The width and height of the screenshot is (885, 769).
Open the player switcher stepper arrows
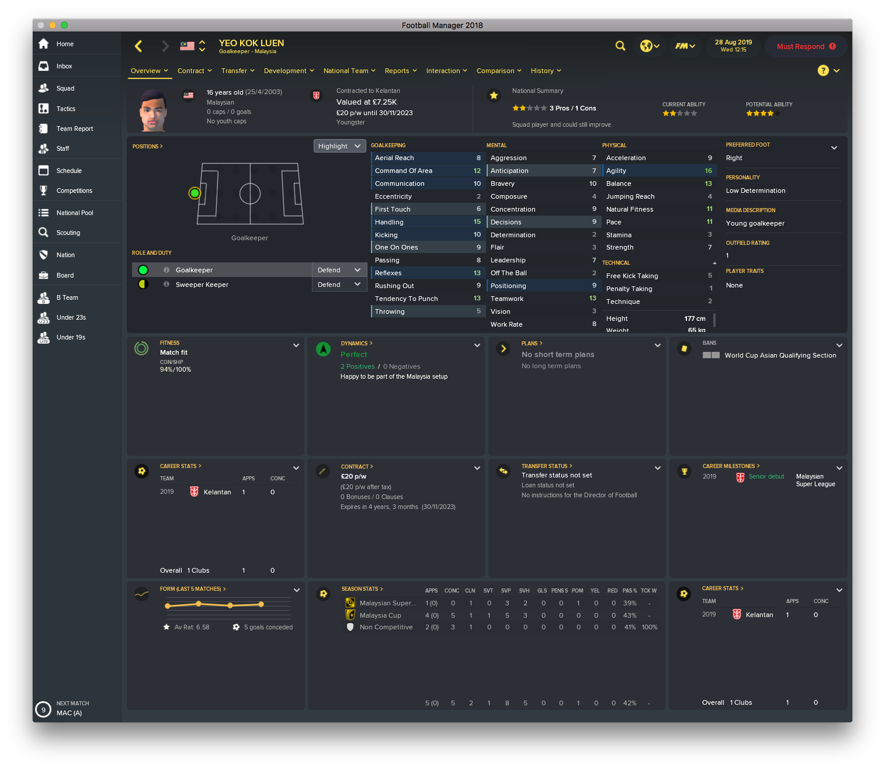coord(202,46)
